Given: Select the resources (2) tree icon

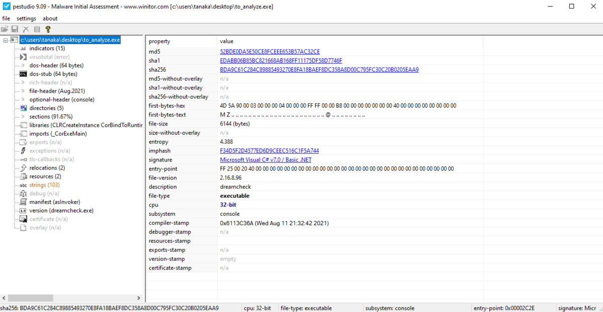Looking at the screenshot, I should pos(23,176).
